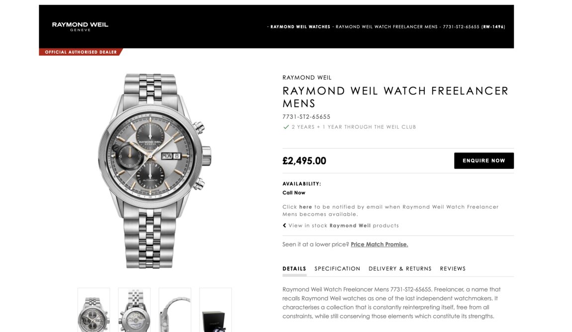Show the Reviews tab
The image size is (572, 332).
(453, 268)
